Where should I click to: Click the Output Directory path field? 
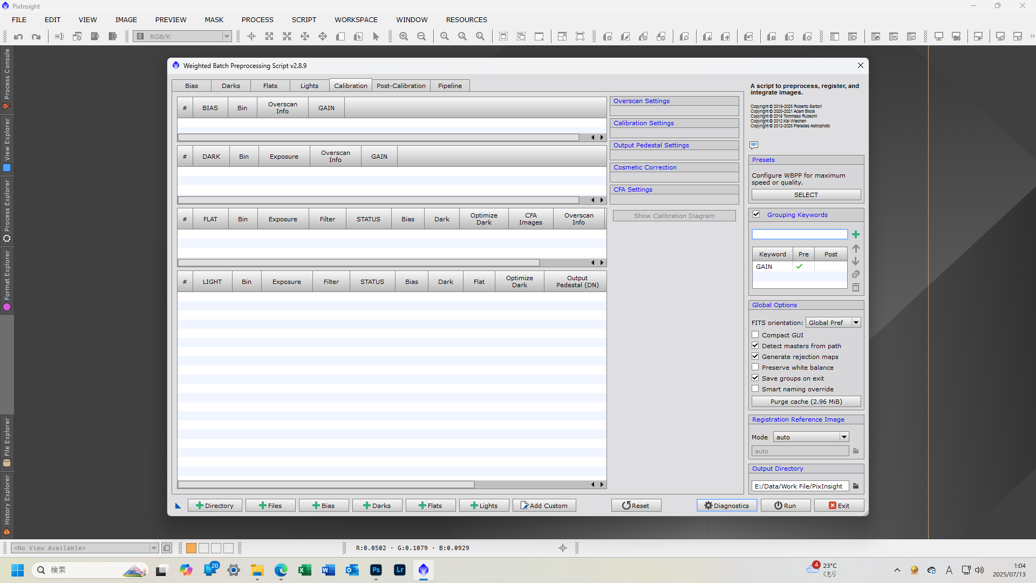click(x=800, y=486)
